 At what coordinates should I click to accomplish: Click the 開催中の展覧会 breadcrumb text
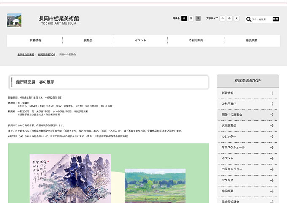click(x=68, y=55)
